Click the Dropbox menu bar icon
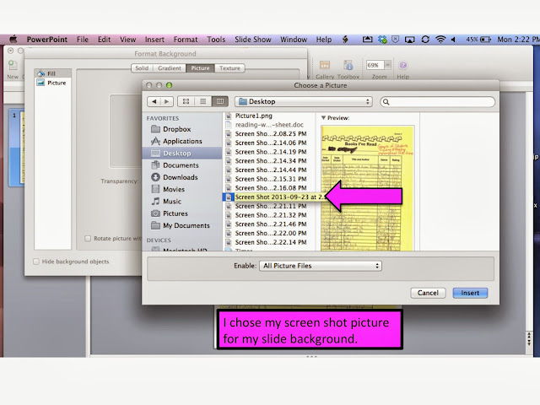Screen dimensions: 540x405 coord(382,40)
